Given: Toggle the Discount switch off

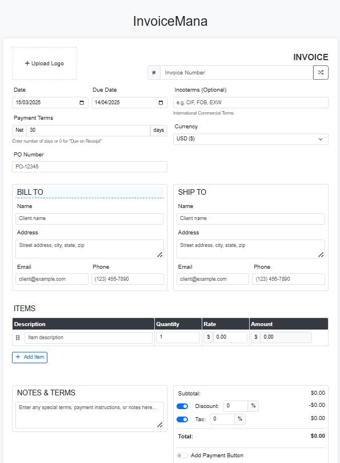Looking at the screenshot, I should (x=182, y=406).
